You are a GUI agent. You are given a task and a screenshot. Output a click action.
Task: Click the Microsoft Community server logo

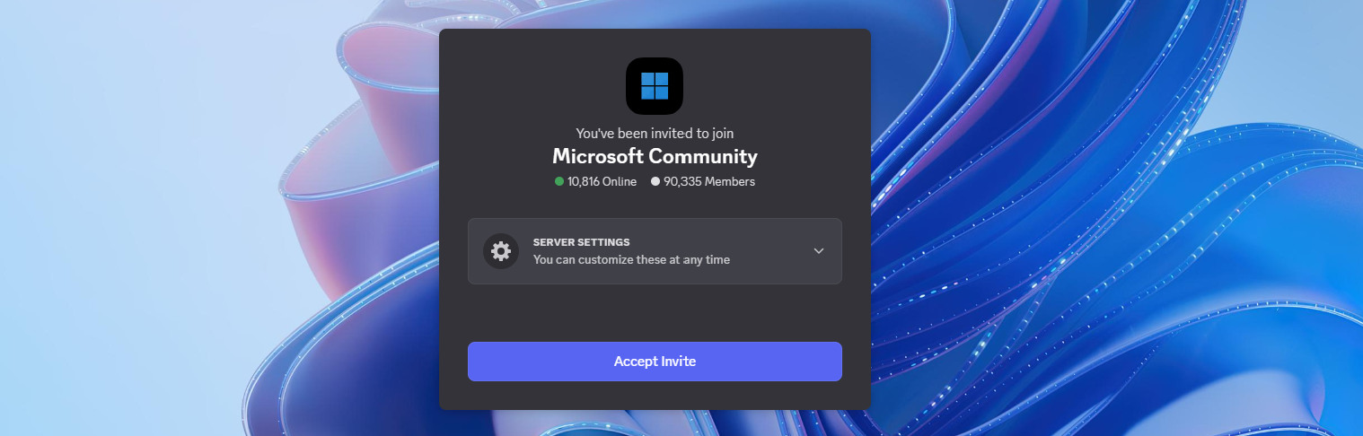655,86
